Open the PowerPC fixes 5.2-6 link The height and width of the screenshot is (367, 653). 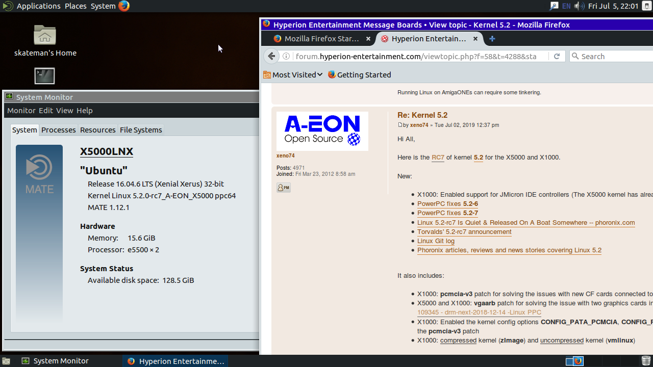coord(447,204)
